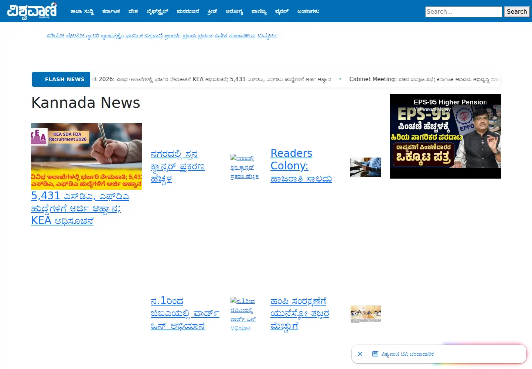Play the EPS-95 Higher Pension video
532x369 pixels.
coord(446,136)
